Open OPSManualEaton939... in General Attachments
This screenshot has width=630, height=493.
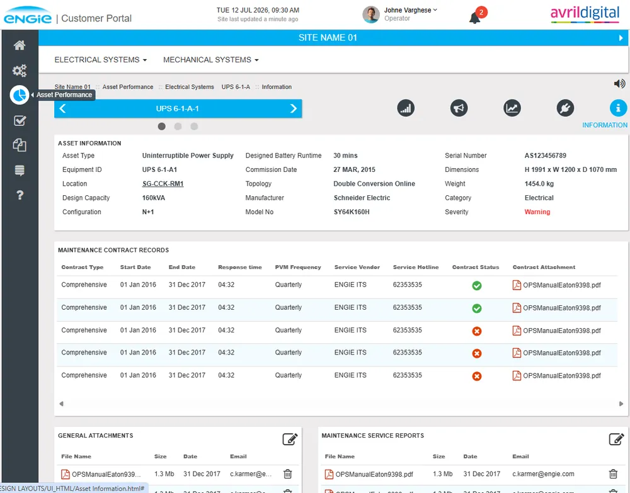[101, 474]
